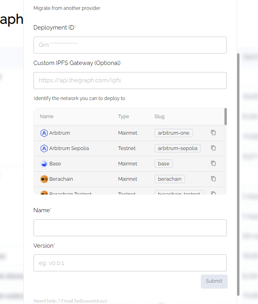Select the base slug chip

pyautogui.click(x=164, y=164)
